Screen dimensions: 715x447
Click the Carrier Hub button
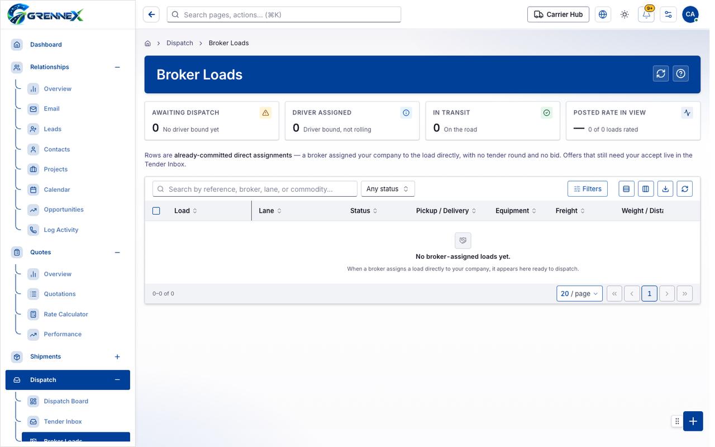pos(558,15)
